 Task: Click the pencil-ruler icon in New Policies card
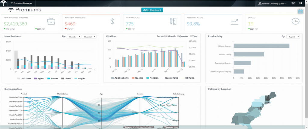(x=173, y=22)
